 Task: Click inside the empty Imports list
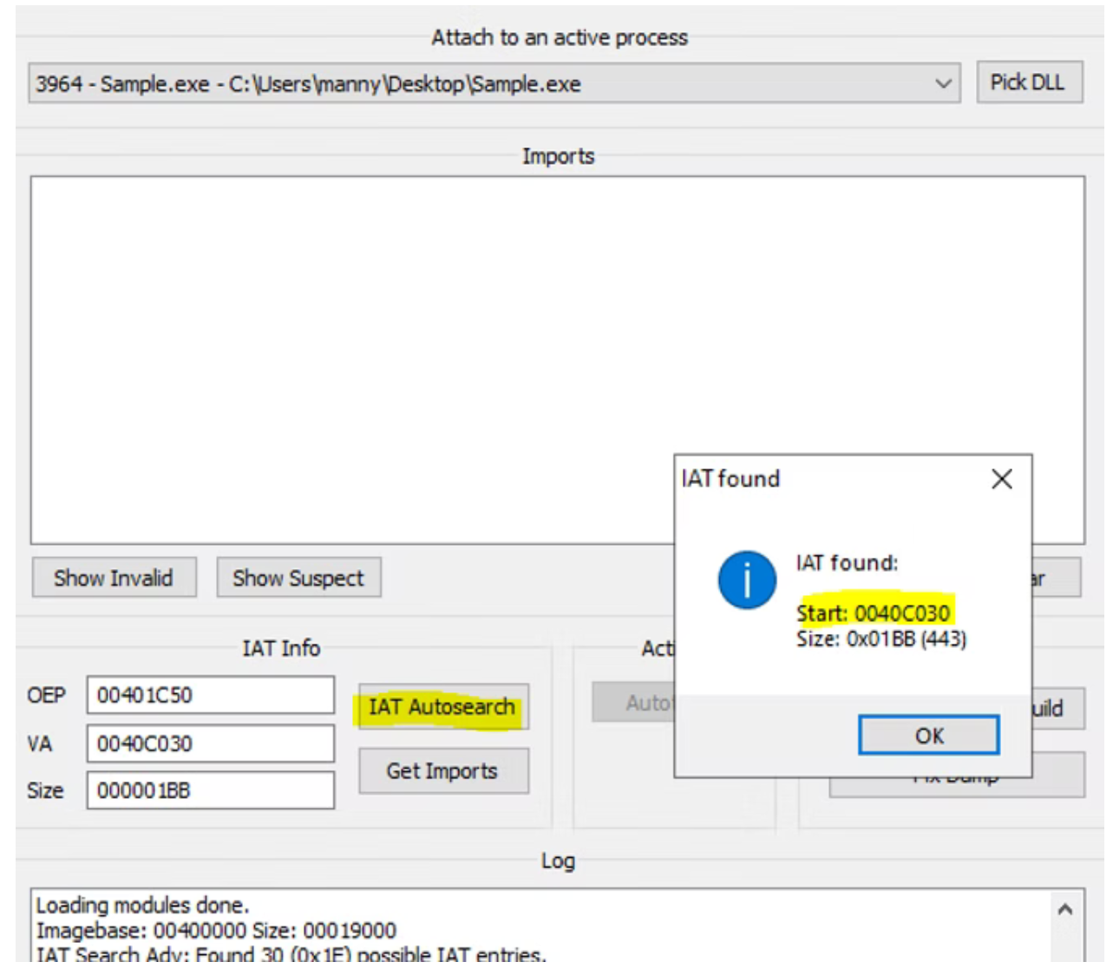tap(347, 347)
